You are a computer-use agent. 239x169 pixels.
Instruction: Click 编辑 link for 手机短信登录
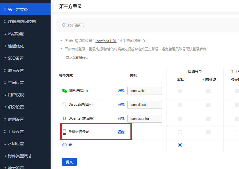(121, 132)
